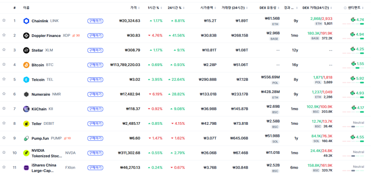Sort by 24시간 % column
This screenshot has width=375, height=173.
176,8
